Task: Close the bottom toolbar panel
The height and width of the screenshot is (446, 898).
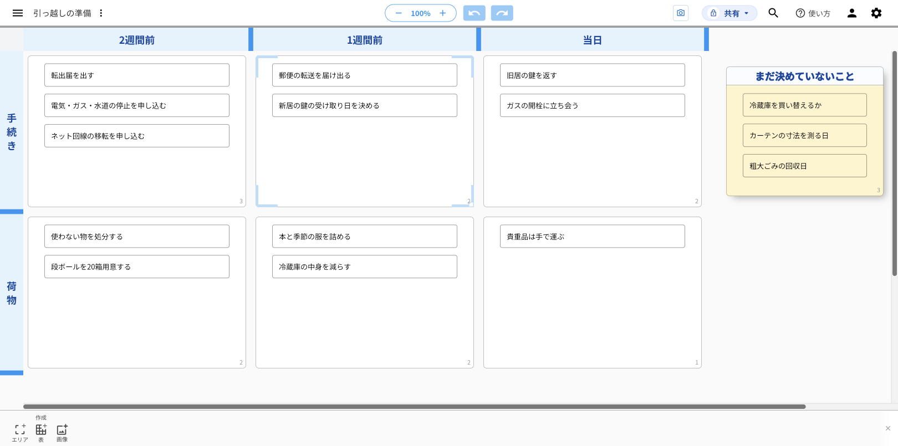Action: pos(888,428)
